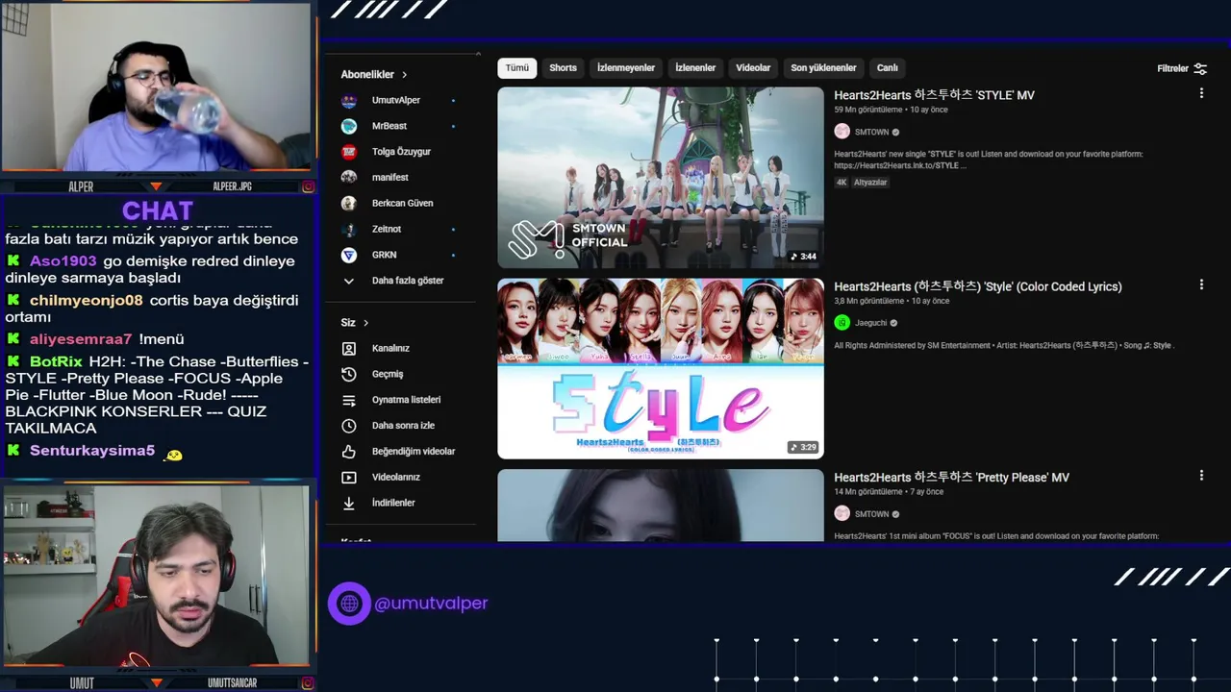Viewport: 1231px width, 692px height.
Task: Open Filtreler filter sliders icon
Action: click(1200, 68)
